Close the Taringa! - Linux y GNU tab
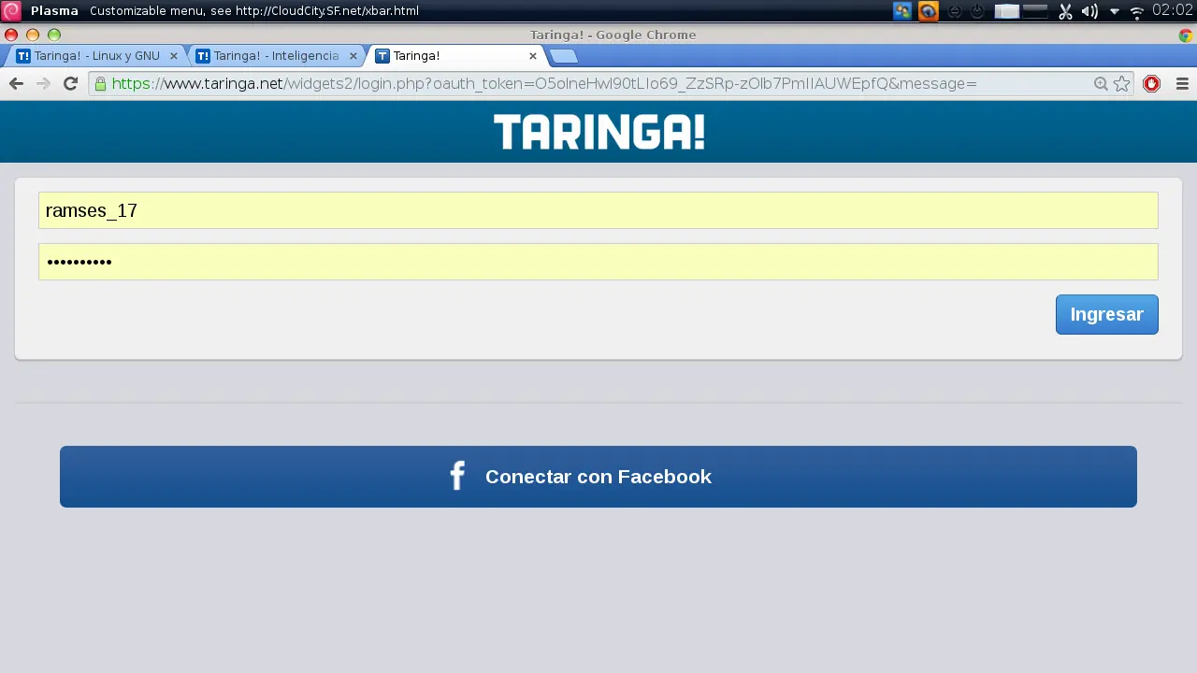This screenshot has height=673, width=1197. tap(173, 56)
